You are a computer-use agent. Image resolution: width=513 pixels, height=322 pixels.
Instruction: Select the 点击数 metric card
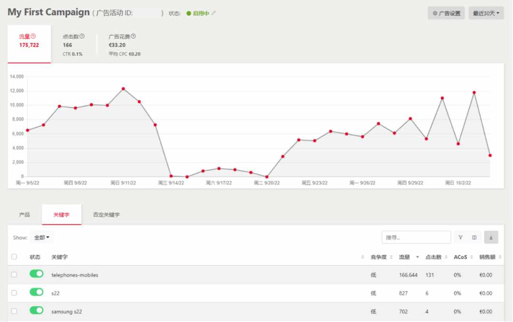(73, 45)
